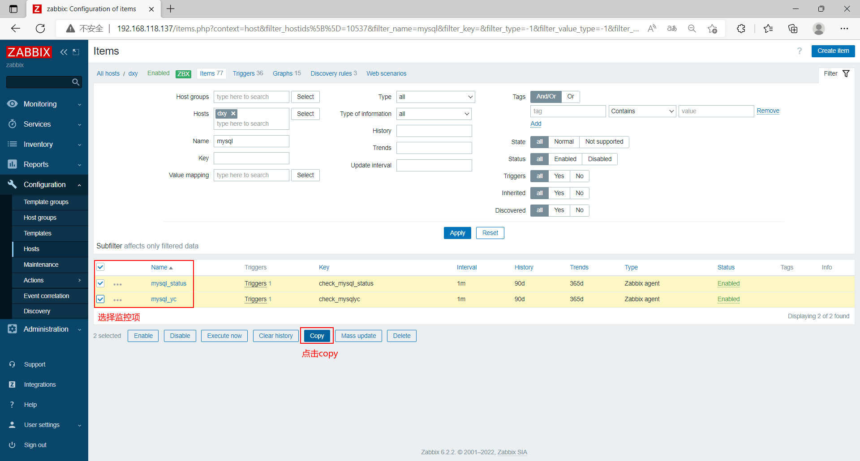Screen dimensions: 860x461
Task: Remove dxy host tag with x
Action: [233, 114]
